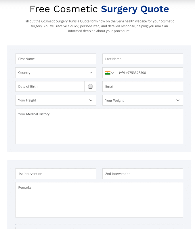Open the Country dropdown
Screen dimensions: 195x229
(56, 72)
